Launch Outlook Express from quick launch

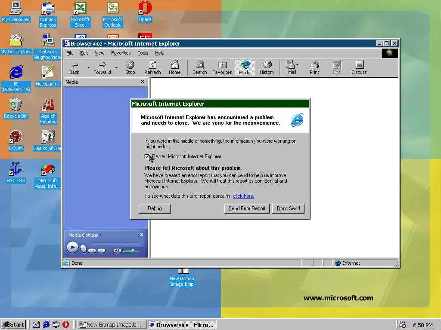56,325
